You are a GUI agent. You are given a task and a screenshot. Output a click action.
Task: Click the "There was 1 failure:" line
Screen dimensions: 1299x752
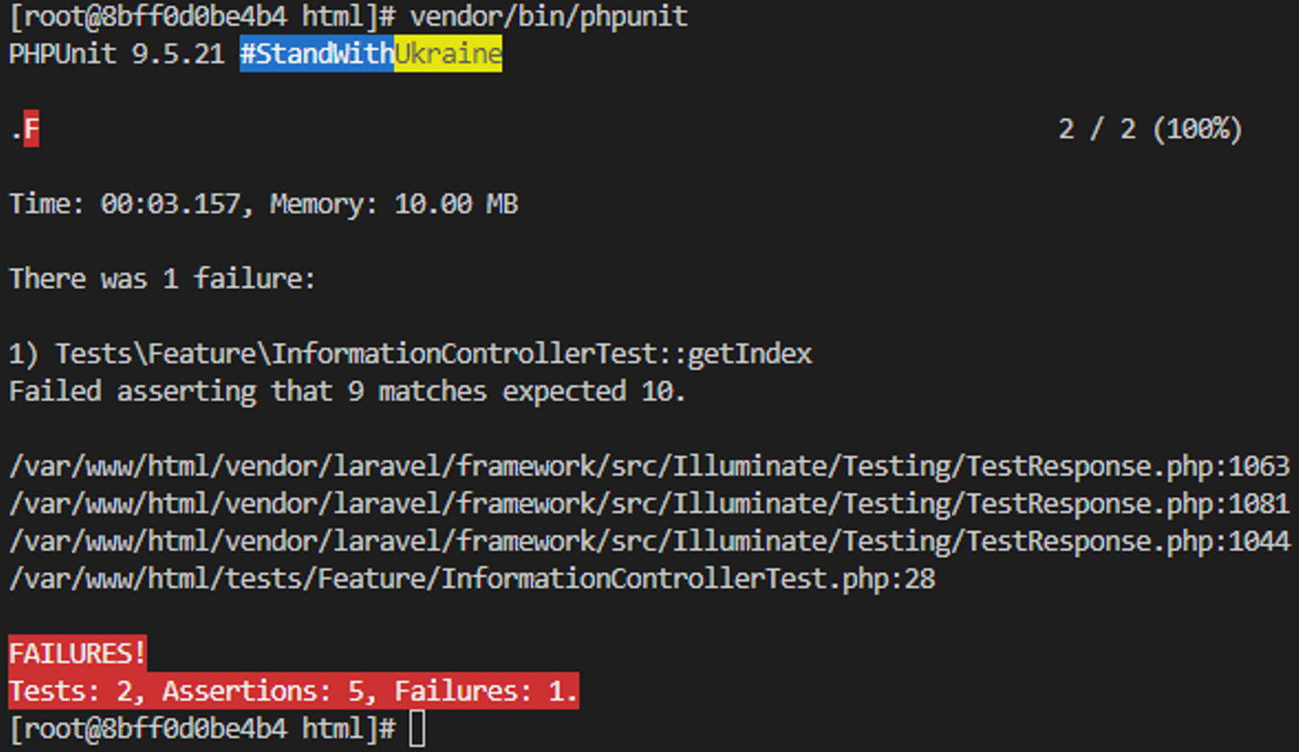point(162,279)
